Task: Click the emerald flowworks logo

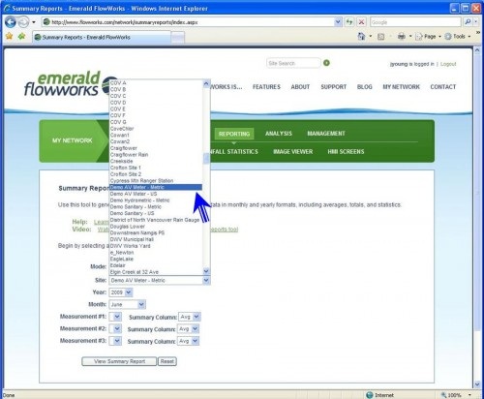Action: tap(66, 84)
